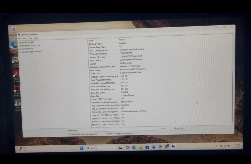The width and height of the screenshot is (251, 164).
Task: Launch Microsoft Edge from the taskbar
Action: (x=134, y=147)
